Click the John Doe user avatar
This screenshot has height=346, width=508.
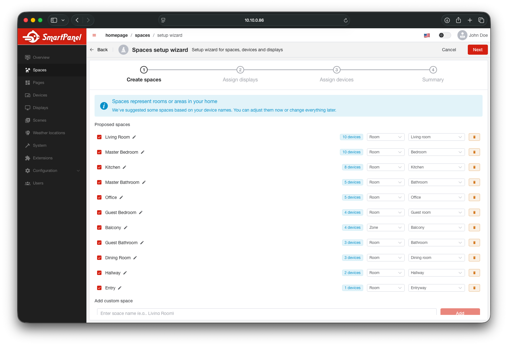coord(462,35)
